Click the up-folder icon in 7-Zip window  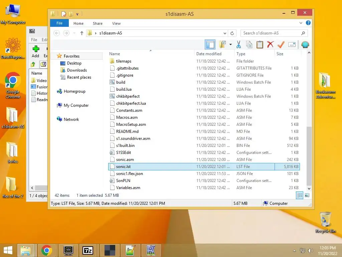pos(33,64)
